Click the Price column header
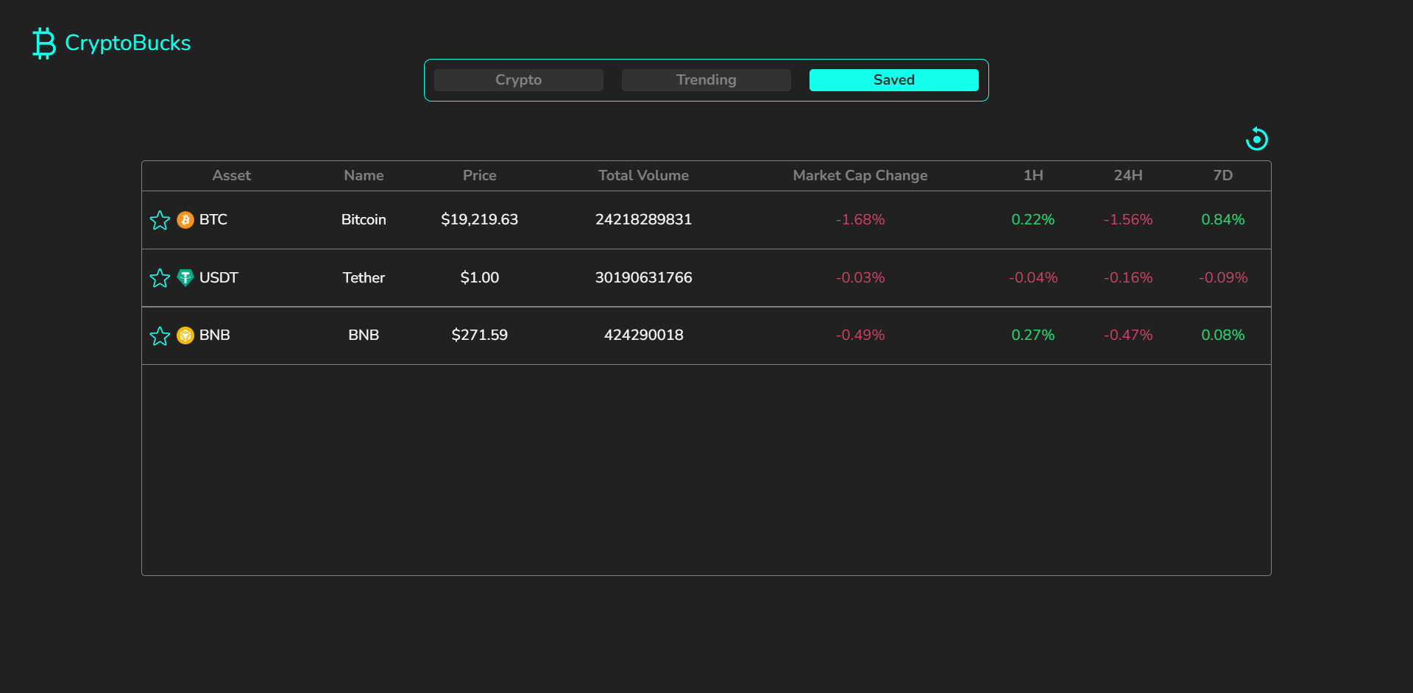Screen dimensions: 1413x693 479,175
